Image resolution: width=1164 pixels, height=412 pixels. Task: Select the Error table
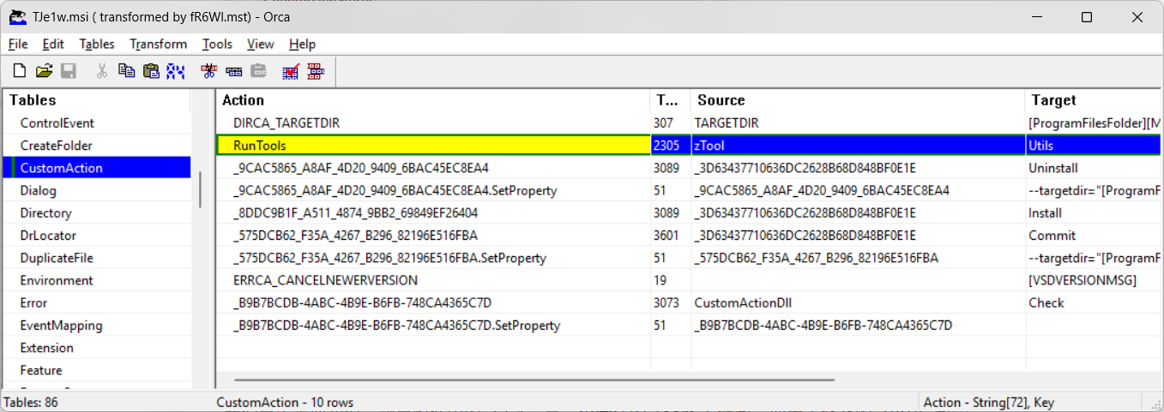(x=34, y=302)
